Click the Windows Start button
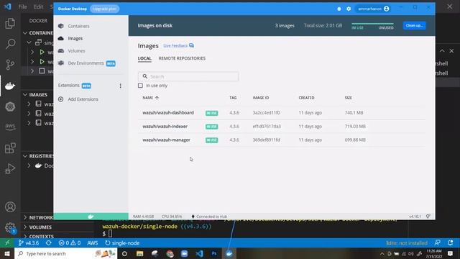 pyautogui.click(x=7, y=253)
